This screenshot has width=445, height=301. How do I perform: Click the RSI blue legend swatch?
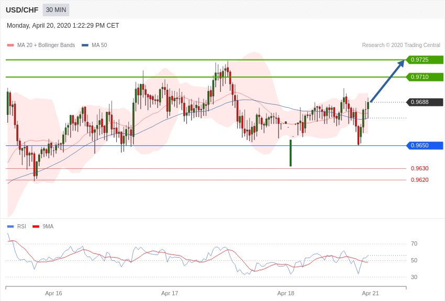pyautogui.click(x=10, y=226)
